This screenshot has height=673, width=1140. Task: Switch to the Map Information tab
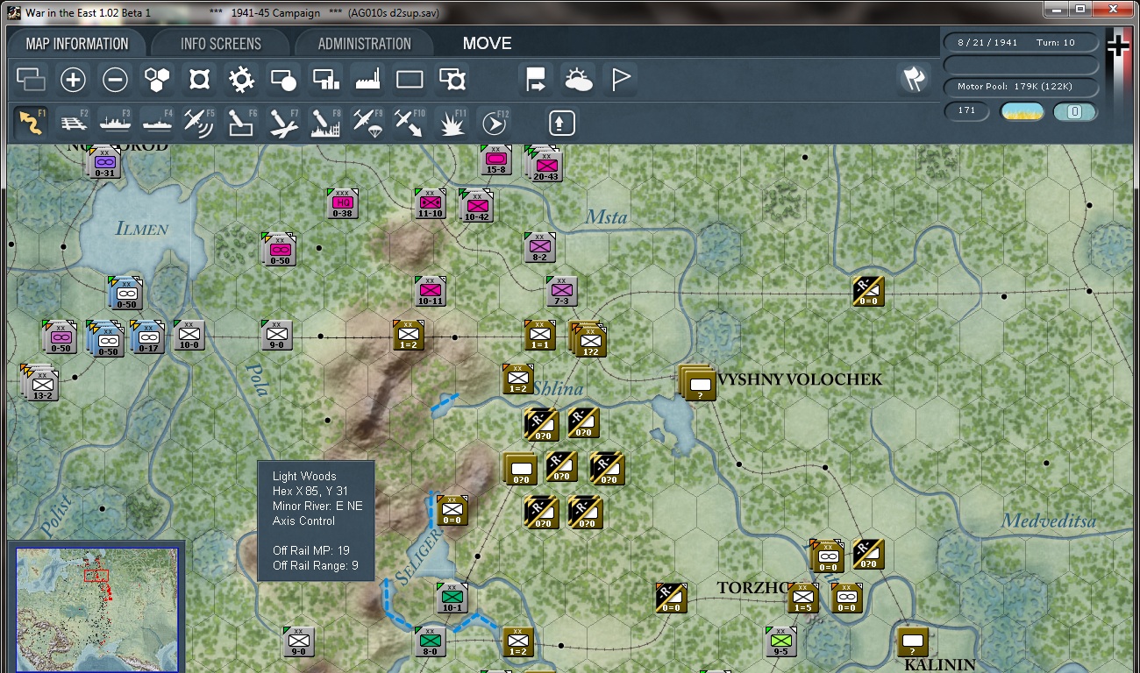[x=77, y=44]
